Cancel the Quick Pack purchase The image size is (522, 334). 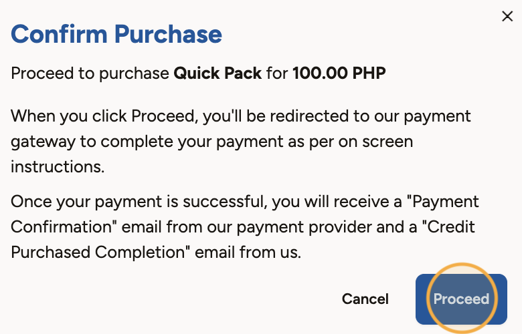tap(365, 299)
